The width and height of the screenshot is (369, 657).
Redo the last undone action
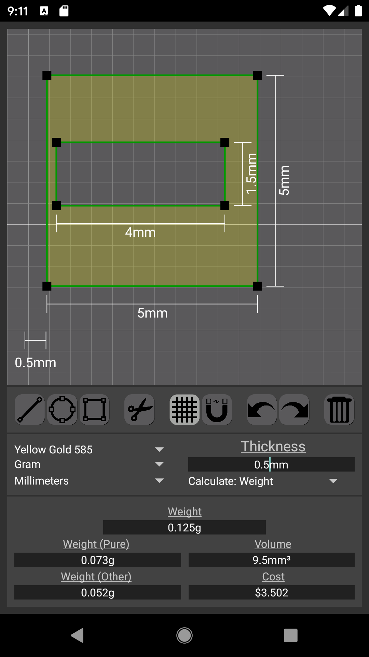click(x=294, y=410)
